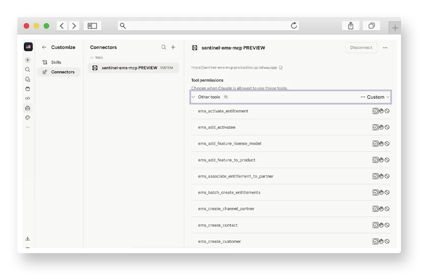Go forward with browser forward arrow
Viewport: 432px width, 279px height.
coord(74,26)
